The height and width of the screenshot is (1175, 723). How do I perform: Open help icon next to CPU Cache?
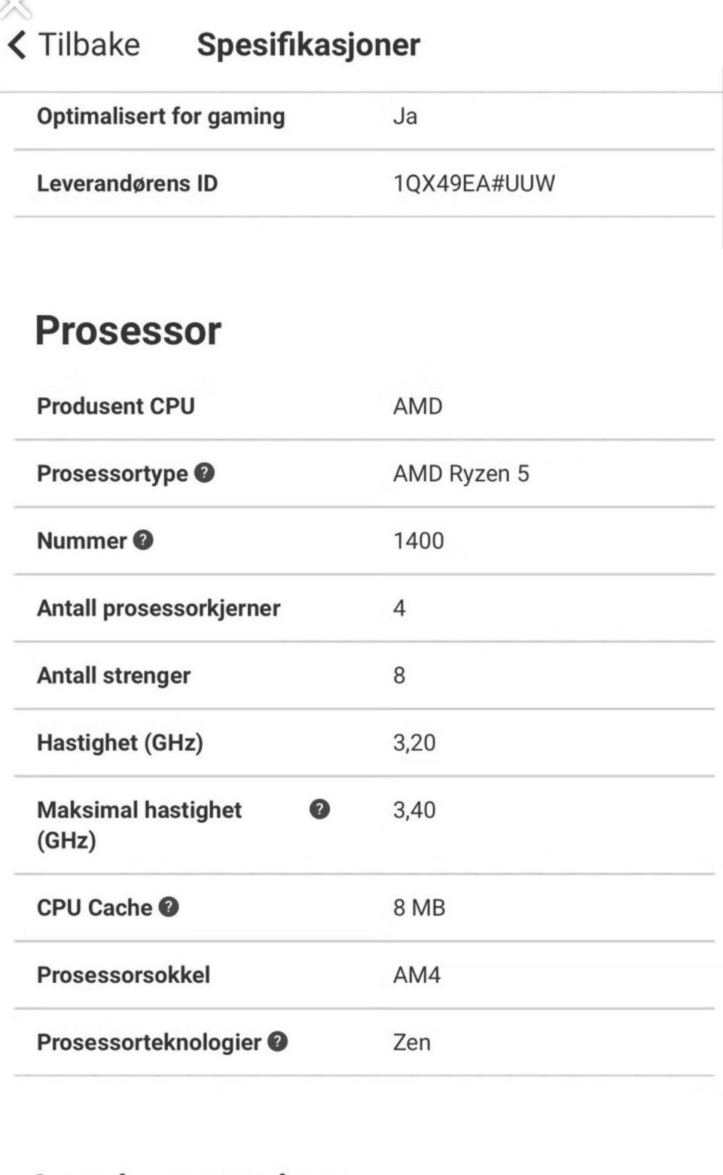[x=169, y=906]
